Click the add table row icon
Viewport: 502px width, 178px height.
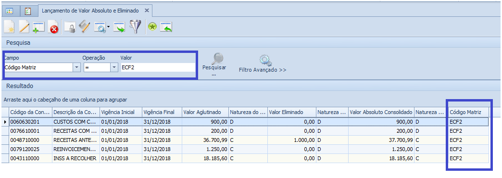[38, 27]
